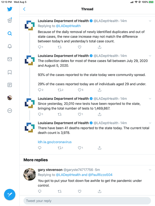The image size is (155, 206).
Task: Retweet the 93% community spread tweet
Action: (x=60, y=90)
